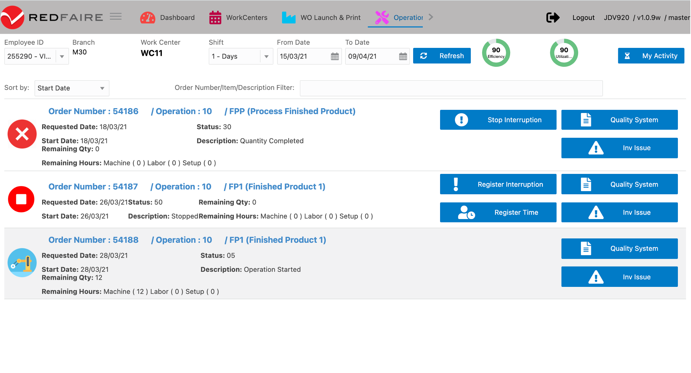Click the Redfaire checkmark logo
Image resolution: width=691 pixels, height=373 pixels.
click(x=12, y=17)
